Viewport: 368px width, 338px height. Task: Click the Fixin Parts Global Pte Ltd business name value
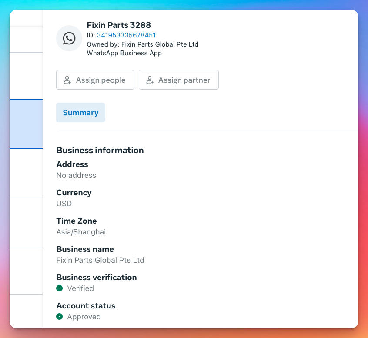pyautogui.click(x=100, y=260)
